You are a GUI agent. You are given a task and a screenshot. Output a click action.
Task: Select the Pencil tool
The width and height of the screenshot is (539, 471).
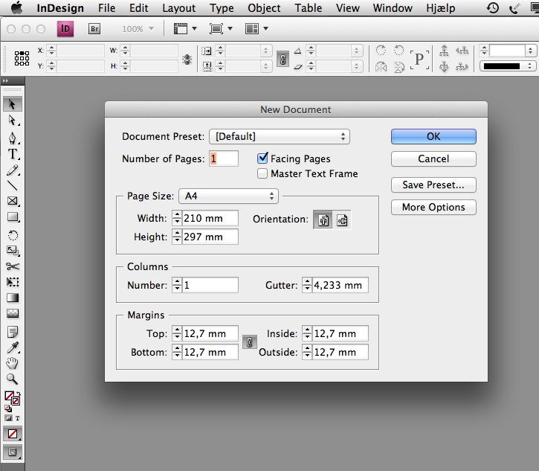tap(13, 170)
